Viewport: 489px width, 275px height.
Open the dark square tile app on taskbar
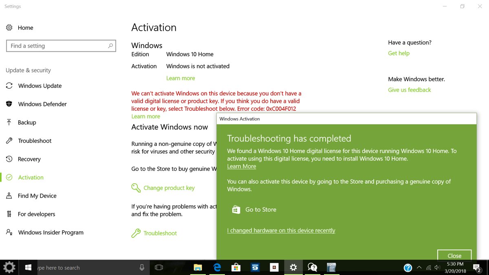274,268
